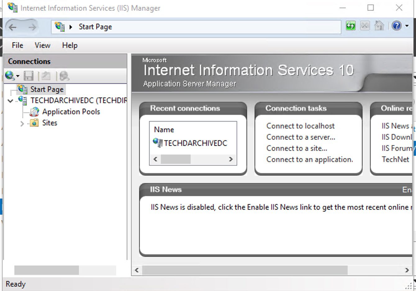Click Connect to a server...
Image resolution: width=416 pixels, height=291 pixels.
pyautogui.click(x=301, y=137)
